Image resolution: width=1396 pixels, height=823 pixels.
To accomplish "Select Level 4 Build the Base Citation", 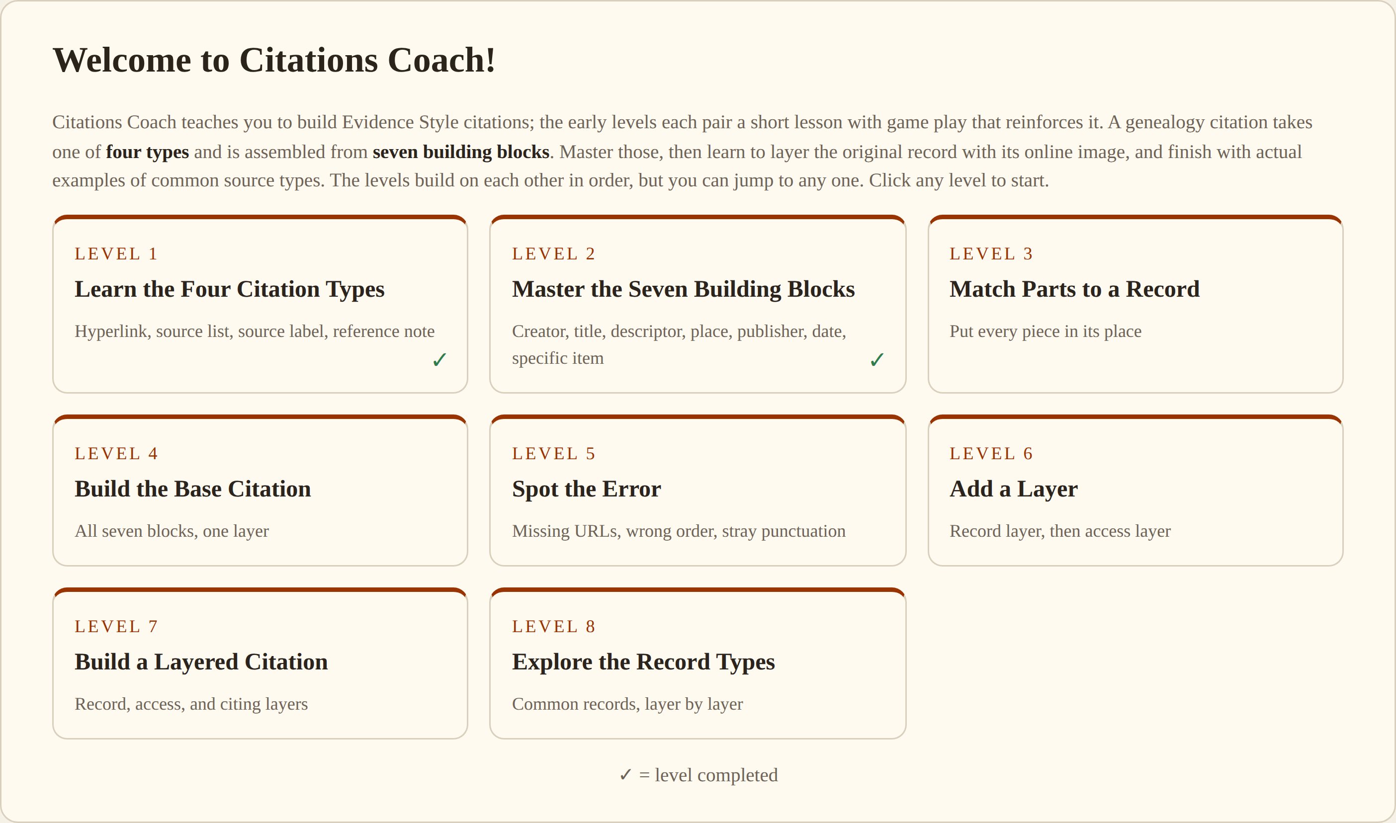I will click(x=260, y=490).
